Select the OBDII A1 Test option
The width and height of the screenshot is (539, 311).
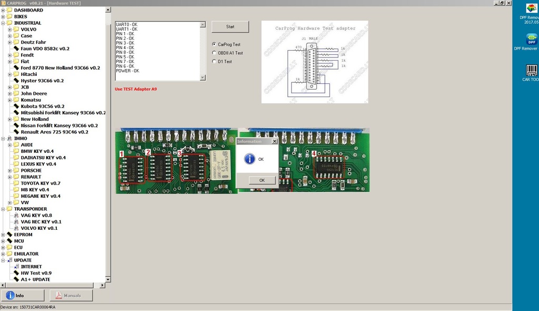[x=214, y=53]
